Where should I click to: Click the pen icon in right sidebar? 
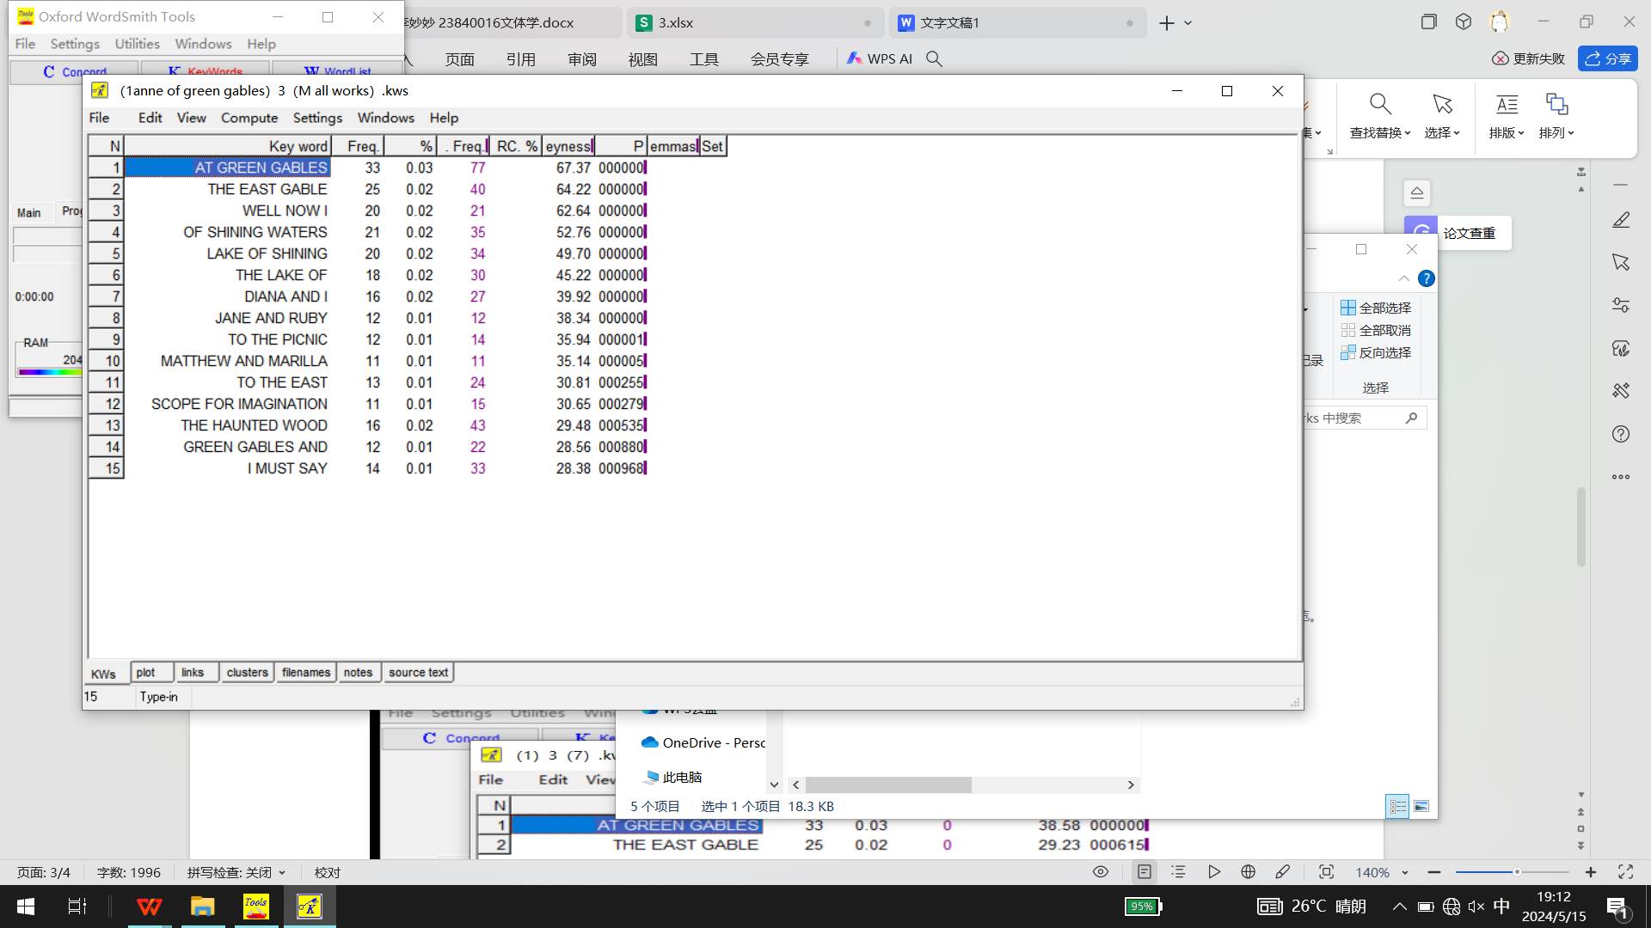[x=1621, y=221]
